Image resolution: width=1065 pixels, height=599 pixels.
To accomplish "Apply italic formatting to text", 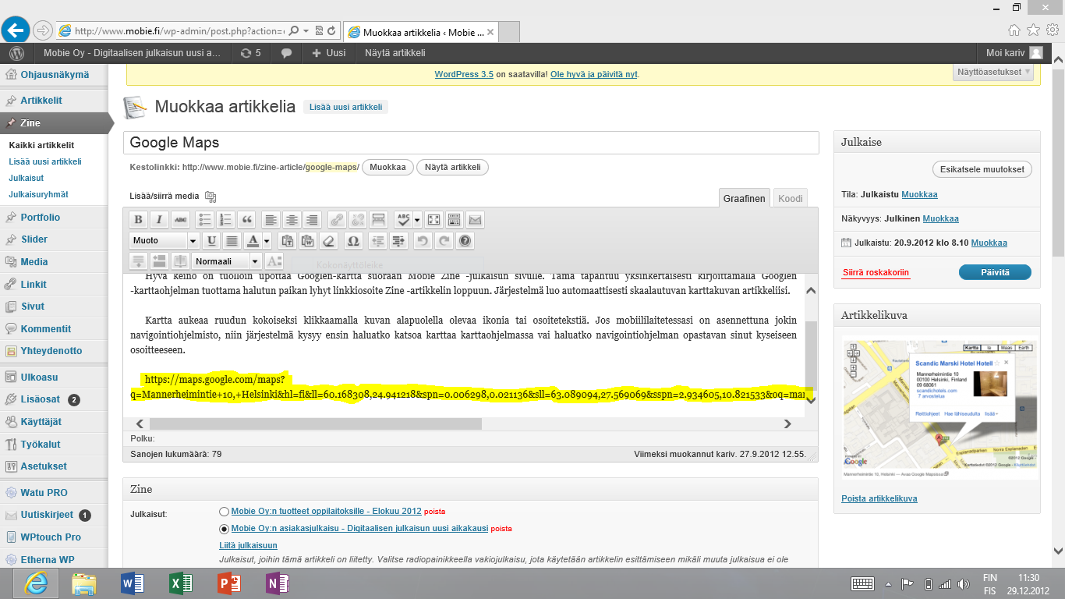I will pyautogui.click(x=159, y=220).
